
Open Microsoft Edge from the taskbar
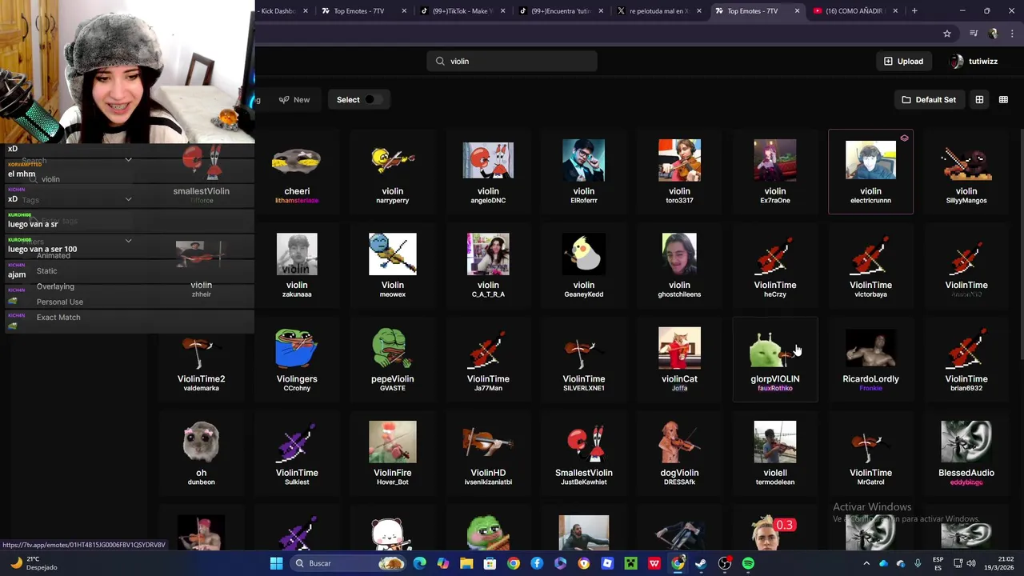click(420, 563)
